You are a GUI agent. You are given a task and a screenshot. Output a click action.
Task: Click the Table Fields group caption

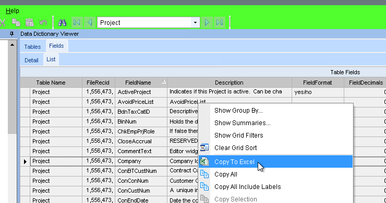pyautogui.click(x=345, y=72)
